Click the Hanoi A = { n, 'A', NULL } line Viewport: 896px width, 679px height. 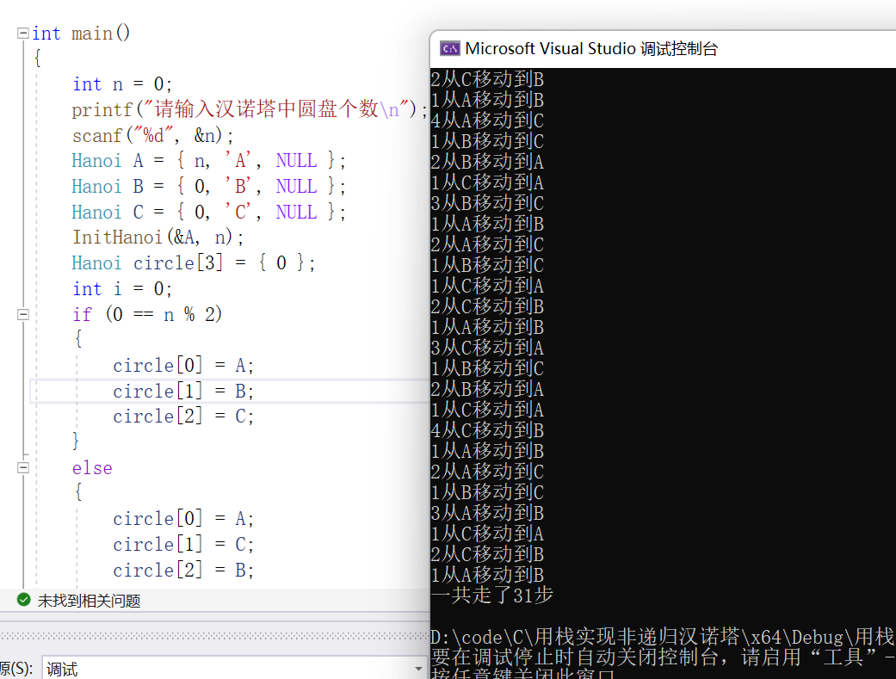point(208,161)
